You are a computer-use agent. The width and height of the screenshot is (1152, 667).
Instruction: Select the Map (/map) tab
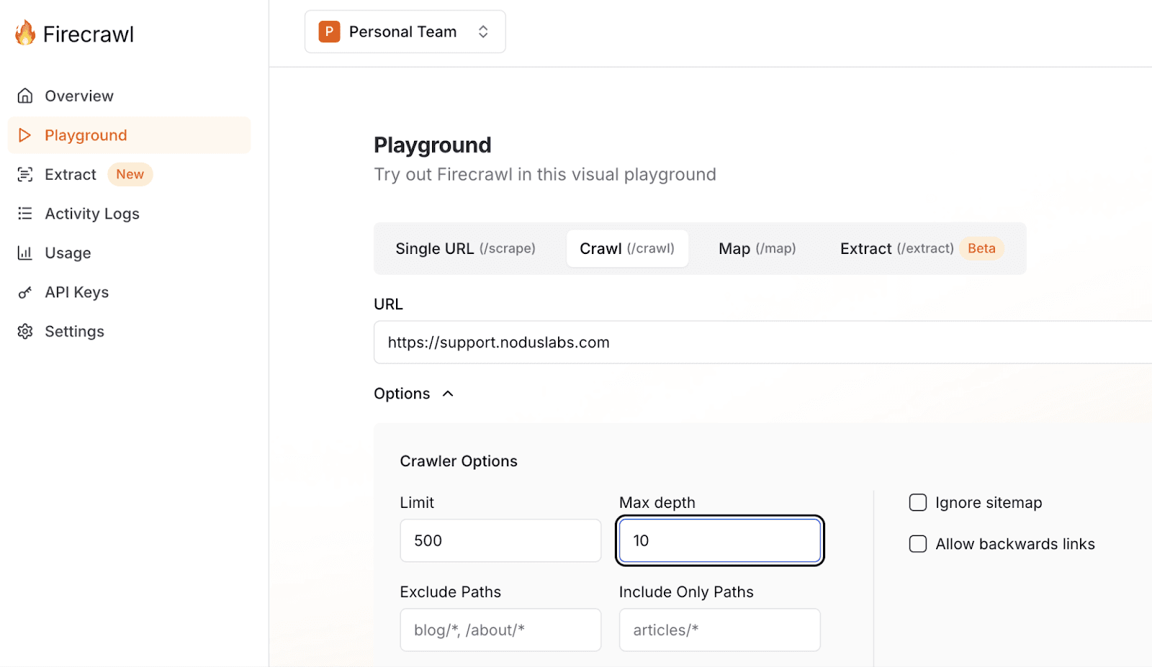[757, 248]
